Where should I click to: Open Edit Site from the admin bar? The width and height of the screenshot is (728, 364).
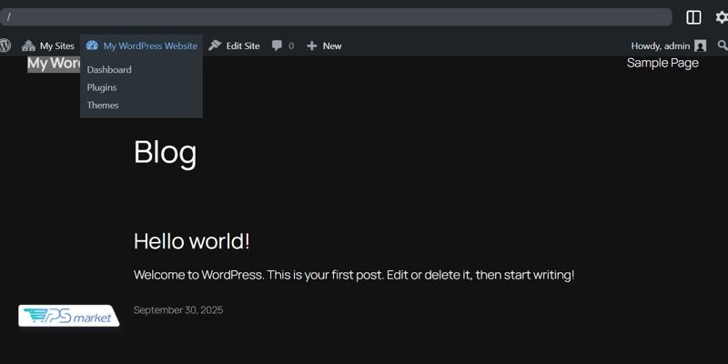click(234, 45)
